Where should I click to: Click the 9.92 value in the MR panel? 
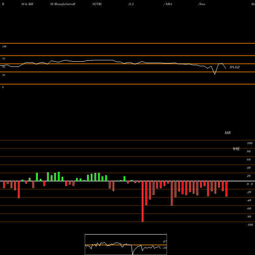(x=236, y=149)
